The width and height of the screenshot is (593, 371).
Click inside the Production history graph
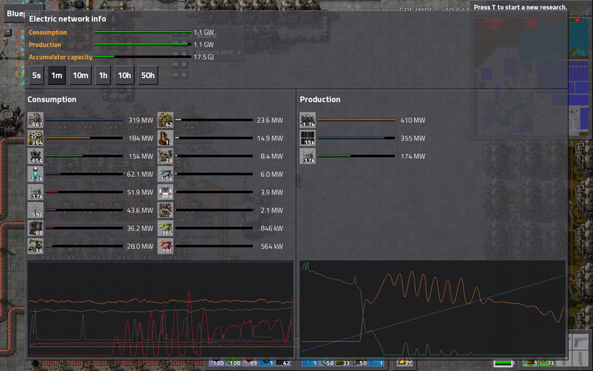(432, 309)
